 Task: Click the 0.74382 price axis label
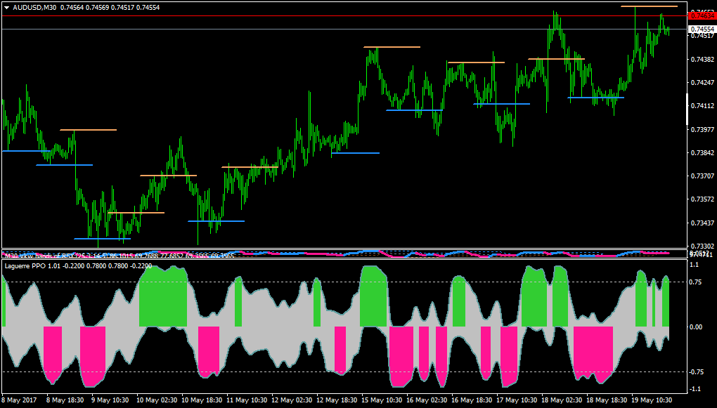702,60
